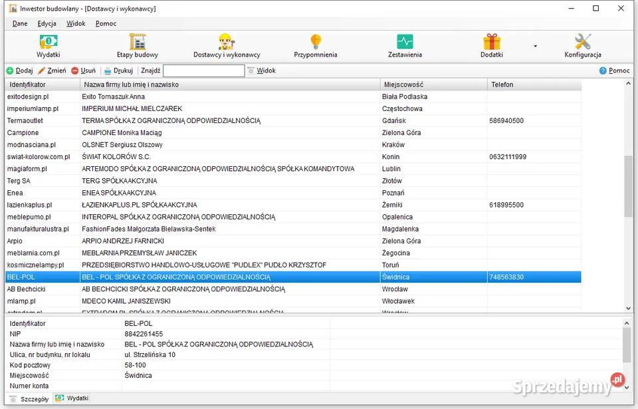
Task: Switch to the Szczegóły bottom tab
Action: tap(29, 398)
